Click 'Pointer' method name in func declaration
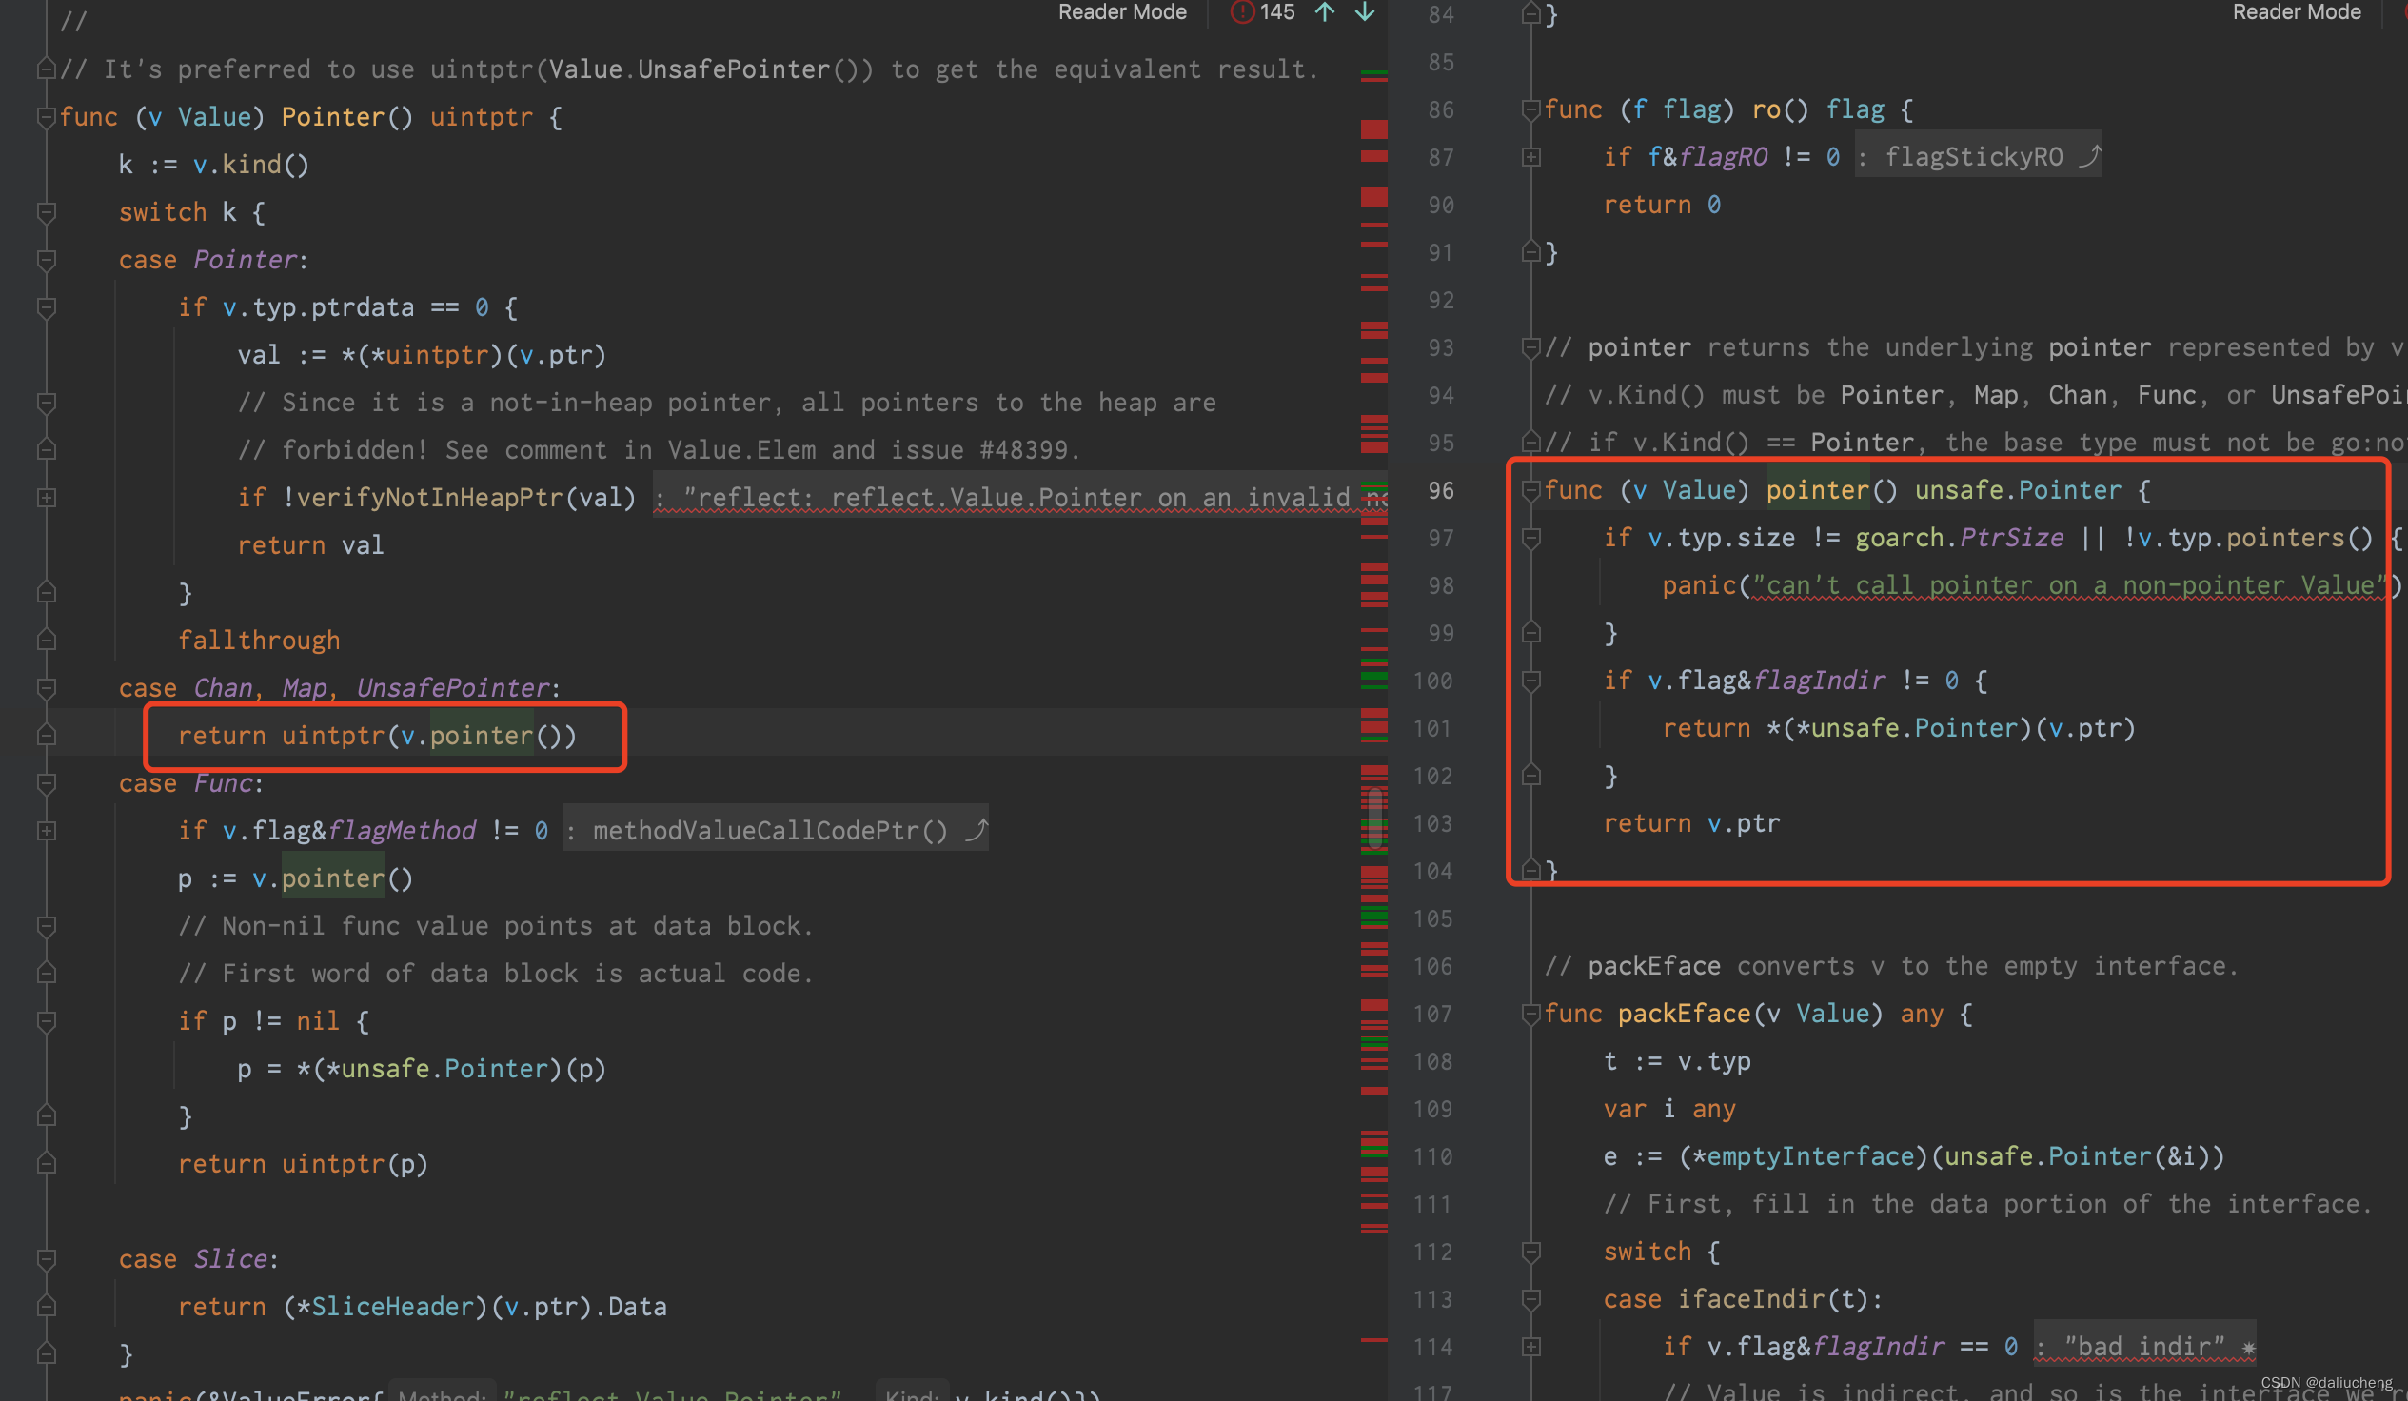The image size is (2408, 1401). 332,116
